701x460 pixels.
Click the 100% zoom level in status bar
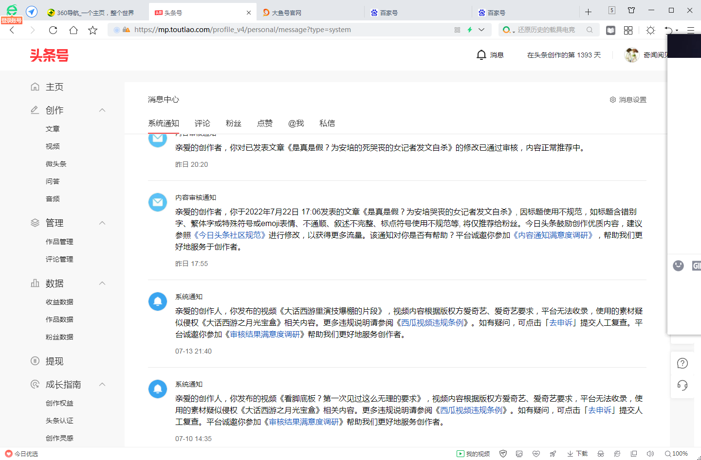(x=677, y=454)
